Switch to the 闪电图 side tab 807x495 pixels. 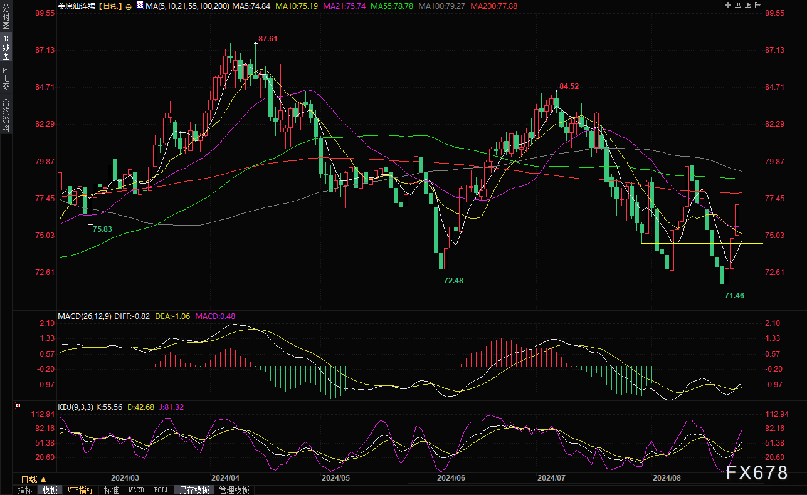[6, 78]
